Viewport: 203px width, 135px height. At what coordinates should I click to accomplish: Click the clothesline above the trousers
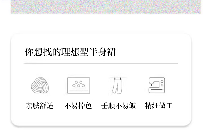(117, 78)
